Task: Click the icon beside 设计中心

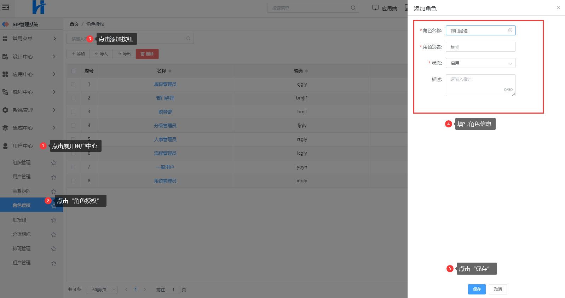Action: point(5,57)
